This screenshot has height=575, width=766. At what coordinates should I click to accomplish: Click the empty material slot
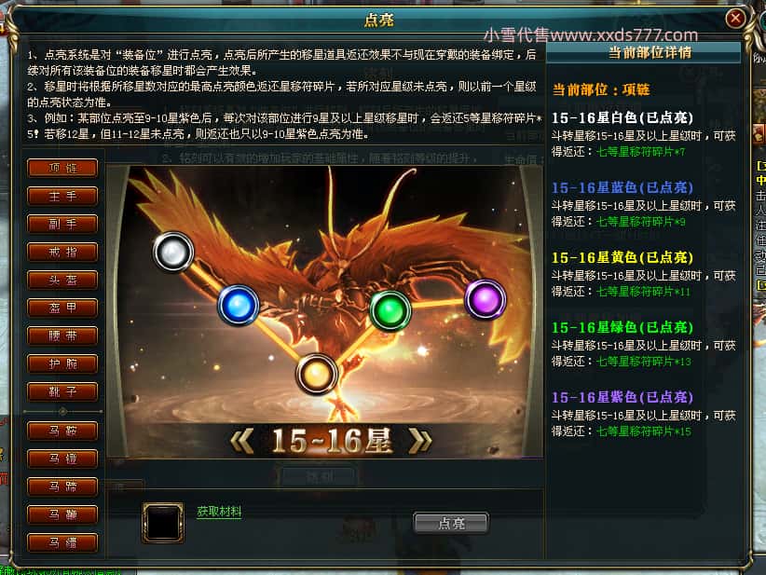coord(163,522)
